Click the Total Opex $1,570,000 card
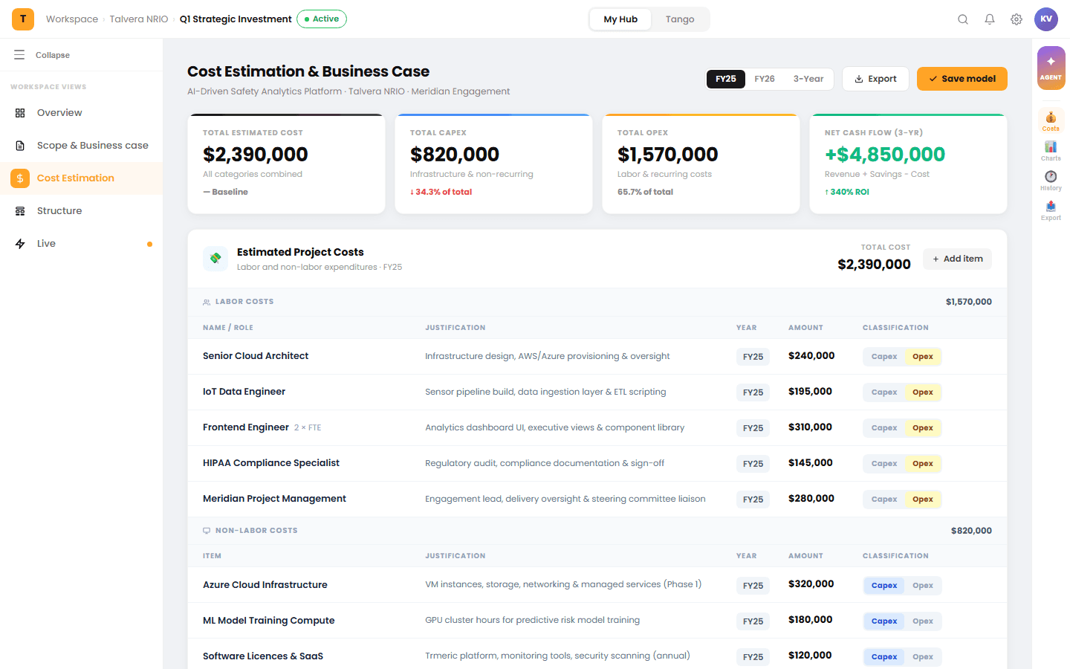This screenshot has width=1070, height=669. [701, 164]
